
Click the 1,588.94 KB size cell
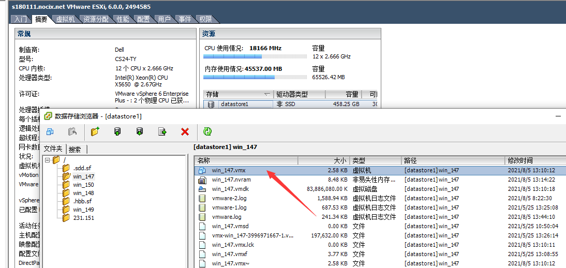(333, 198)
